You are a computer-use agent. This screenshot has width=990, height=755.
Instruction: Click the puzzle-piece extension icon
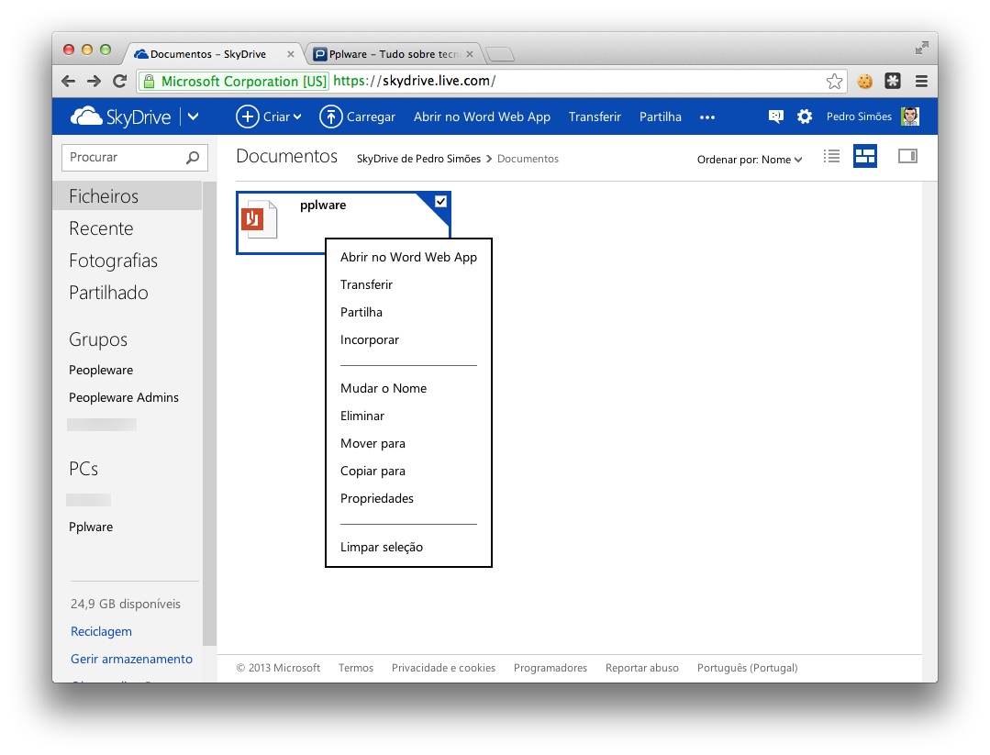point(892,81)
